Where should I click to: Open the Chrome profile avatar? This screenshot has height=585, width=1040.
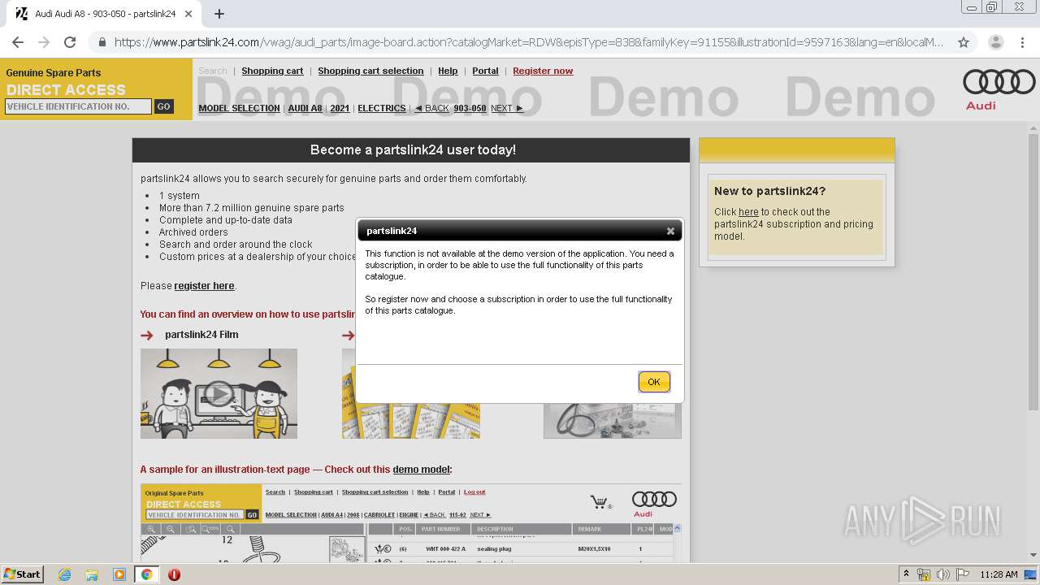[x=995, y=42]
